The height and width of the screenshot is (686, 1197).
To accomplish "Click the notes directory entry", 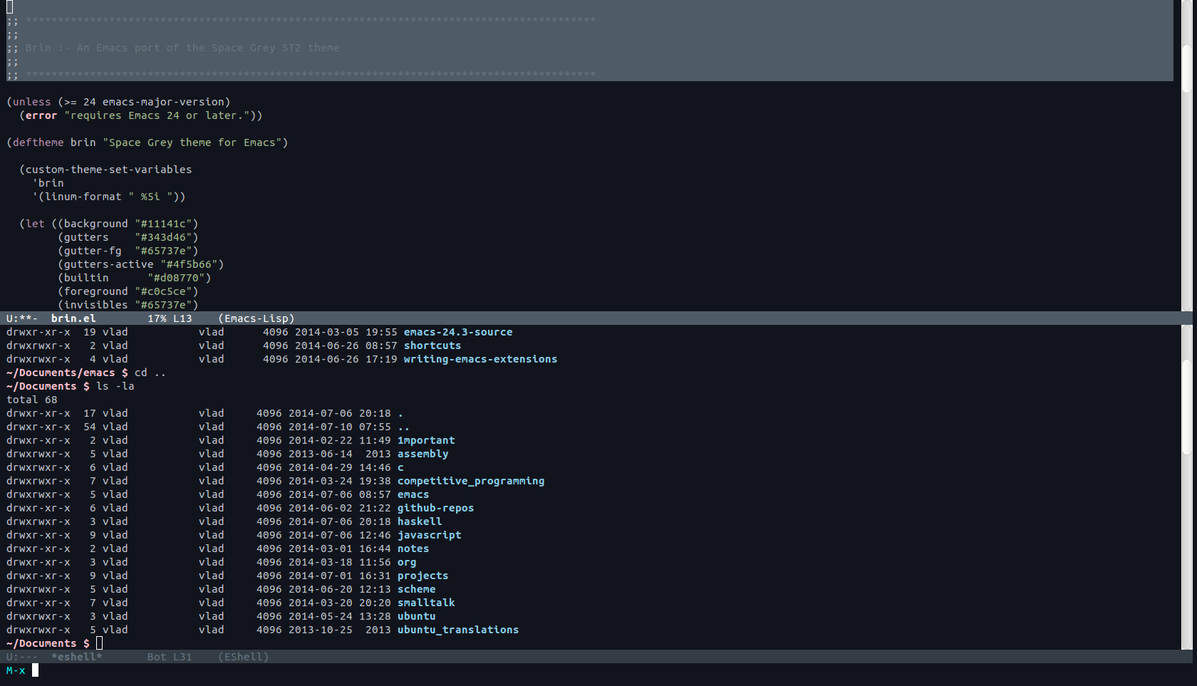I will (413, 549).
